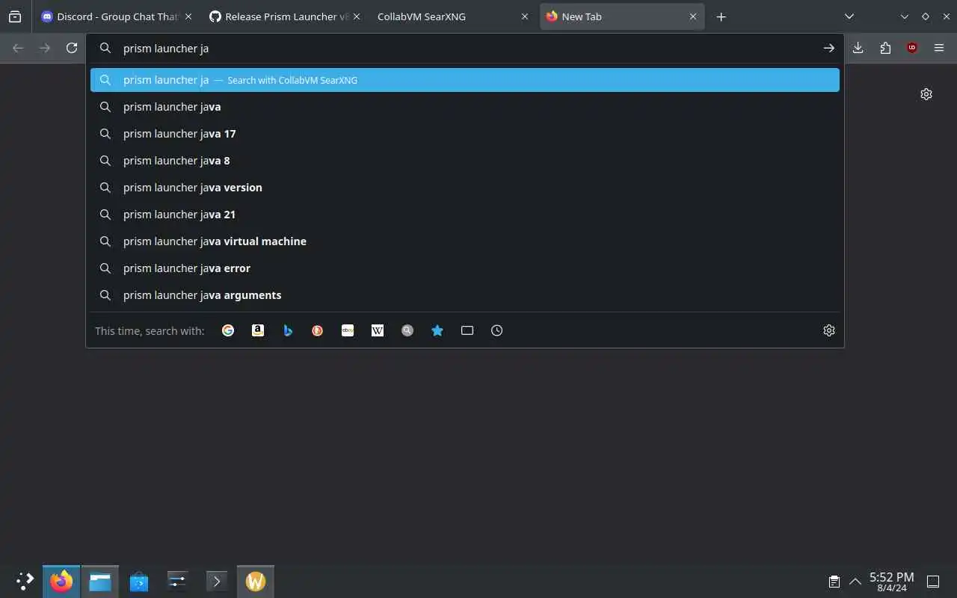The height and width of the screenshot is (598, 957).
Task: Open a new tab with plus button
Action: tap(721, 16)
